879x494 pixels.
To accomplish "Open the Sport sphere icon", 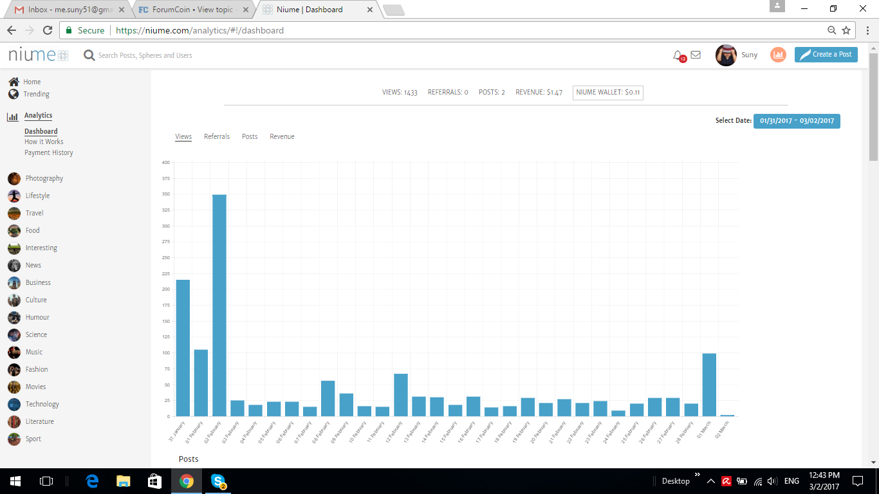I will (14, 439).
